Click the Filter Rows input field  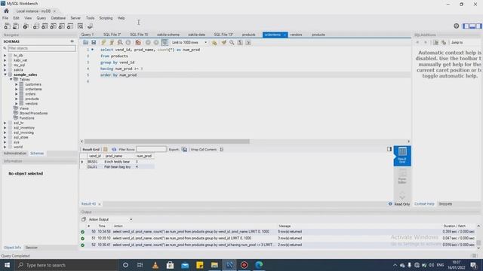point(151,149)
